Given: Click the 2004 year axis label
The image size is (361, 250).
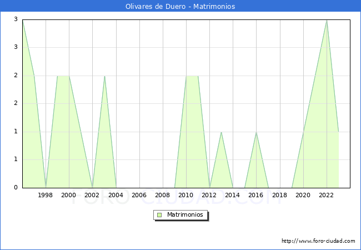Looking at the screenshot, I should [116, 195].
